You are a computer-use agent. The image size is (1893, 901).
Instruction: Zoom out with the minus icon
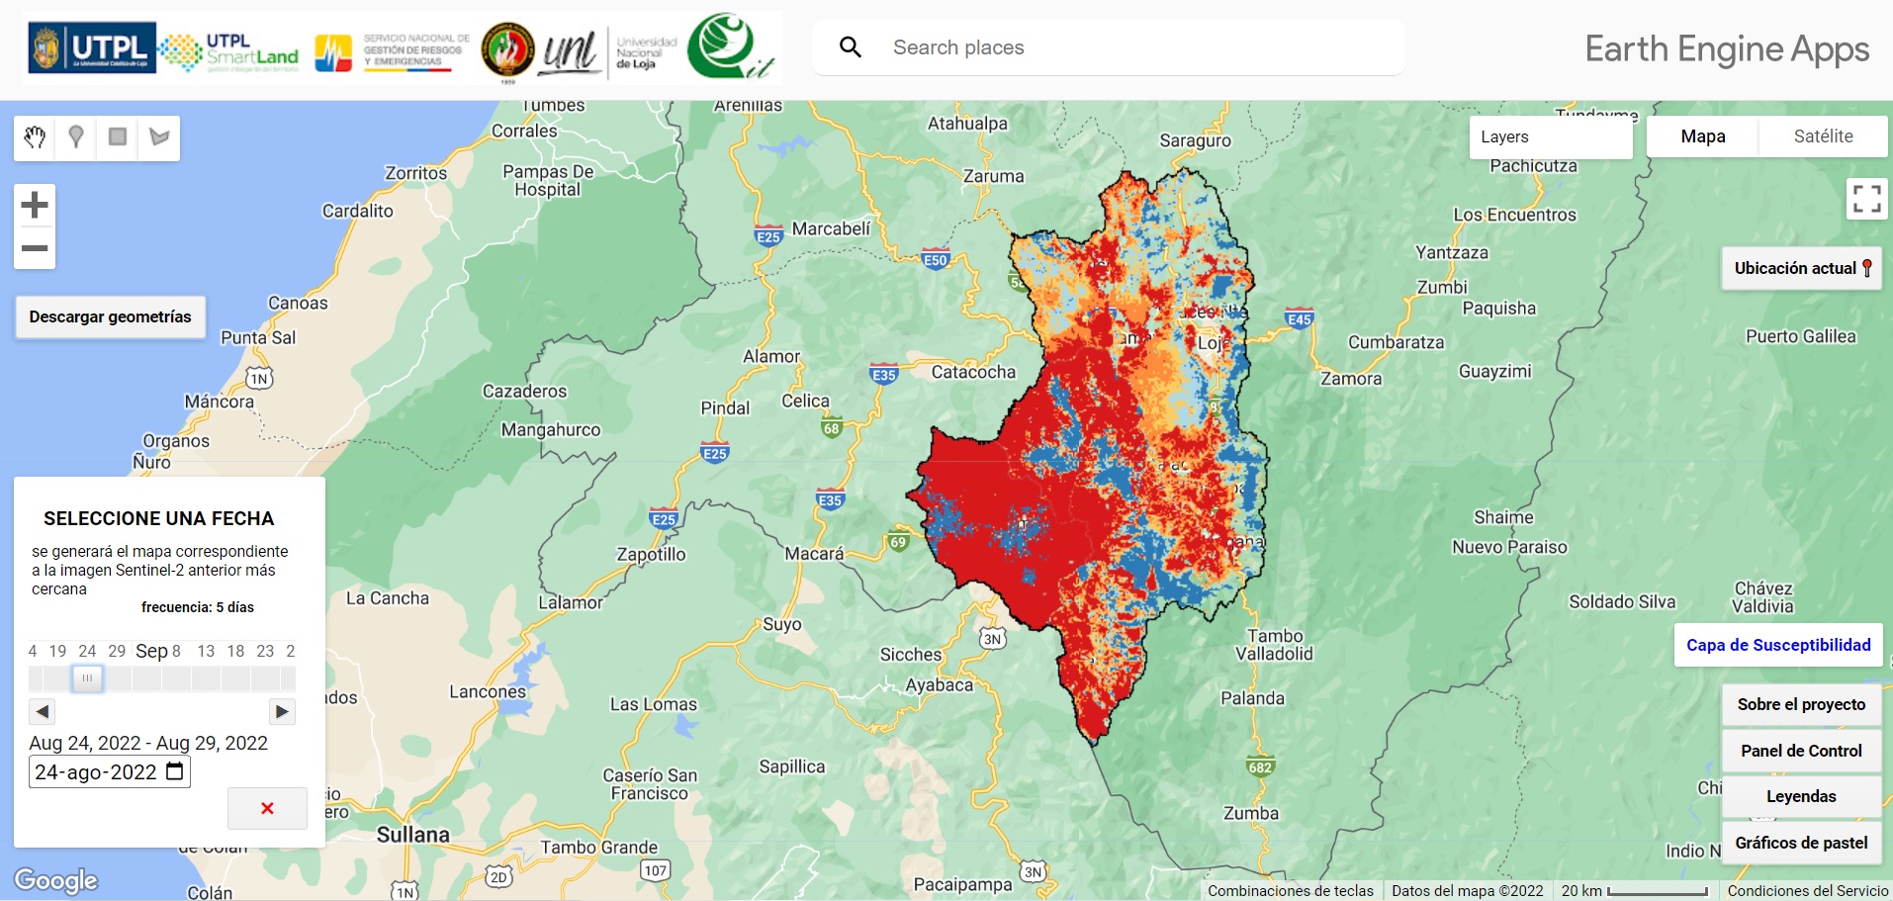35,250
